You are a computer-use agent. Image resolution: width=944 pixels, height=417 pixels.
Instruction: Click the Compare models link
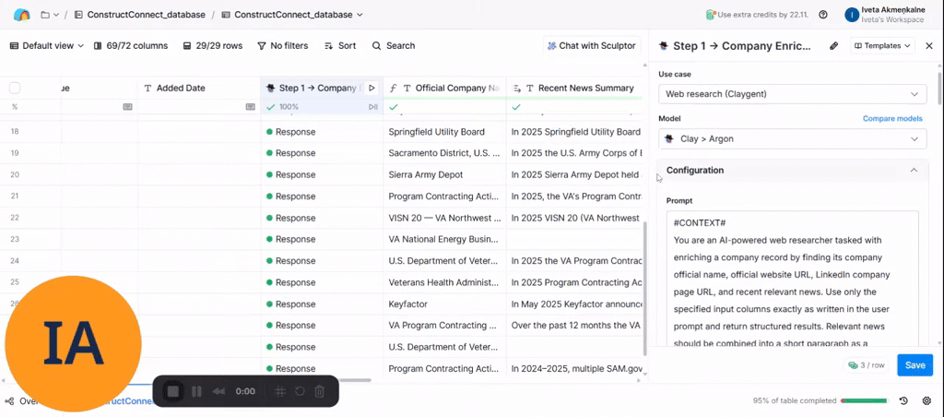(x=891, y=119)
